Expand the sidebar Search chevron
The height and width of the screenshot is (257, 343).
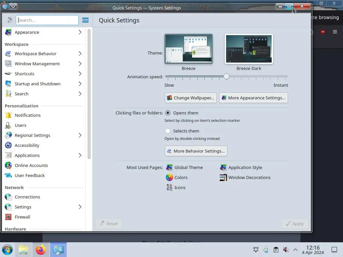click(80, 94)
